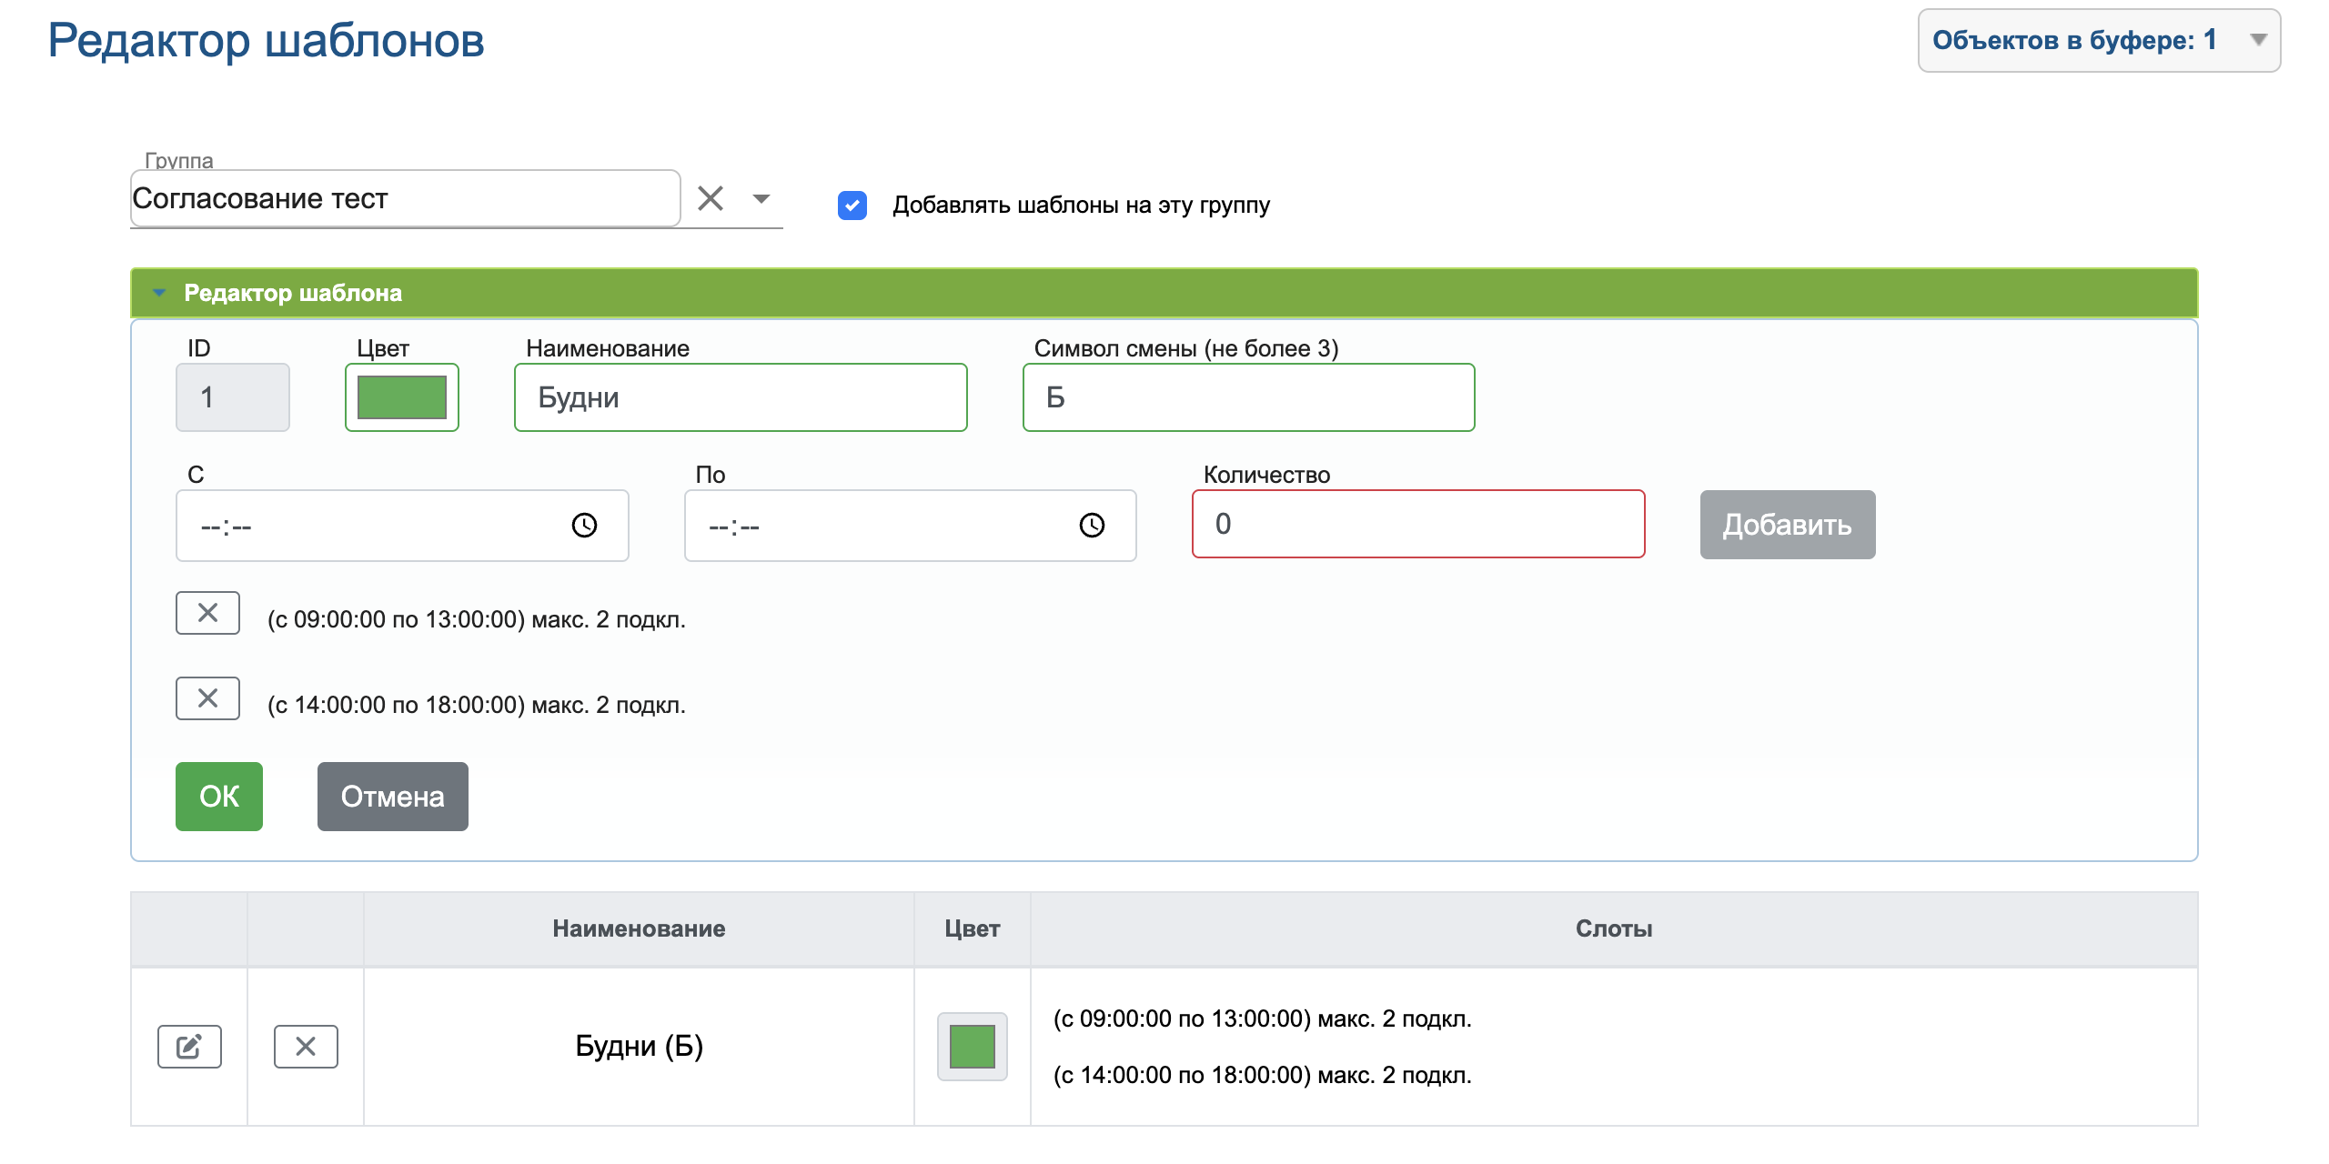Viewport: 2329px width, 1164px height.
Task: Click the Наименование field with Будни
Action: 741,397
